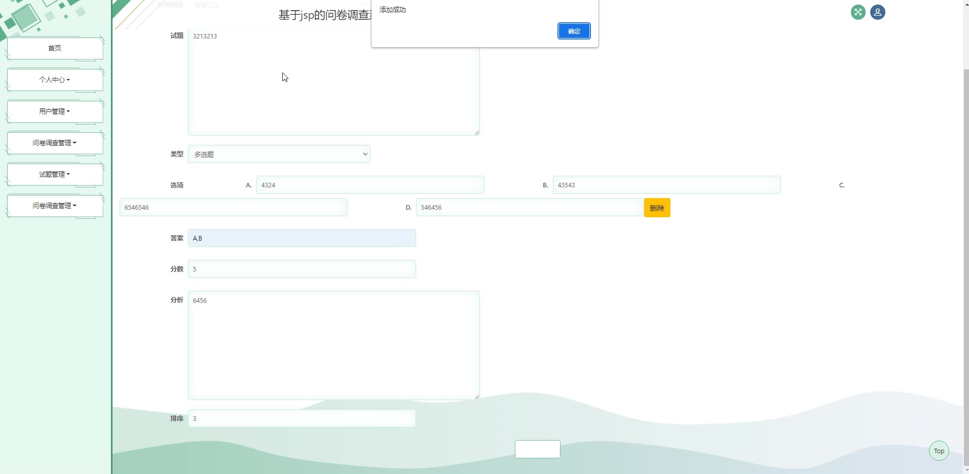Go to 首页 in the sidebar
This screenshot has height=474, width=969.
55,48
